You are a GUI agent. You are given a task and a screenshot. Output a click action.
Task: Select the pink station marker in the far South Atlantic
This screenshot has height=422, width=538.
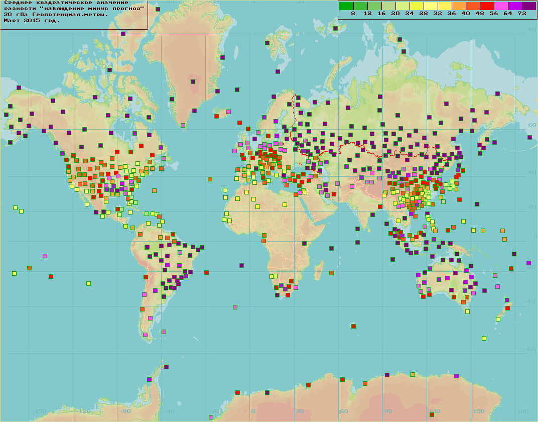tap(235, 307)
